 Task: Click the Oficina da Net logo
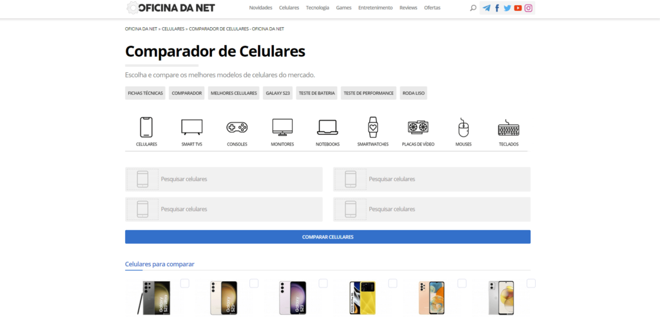click(171, 8)
